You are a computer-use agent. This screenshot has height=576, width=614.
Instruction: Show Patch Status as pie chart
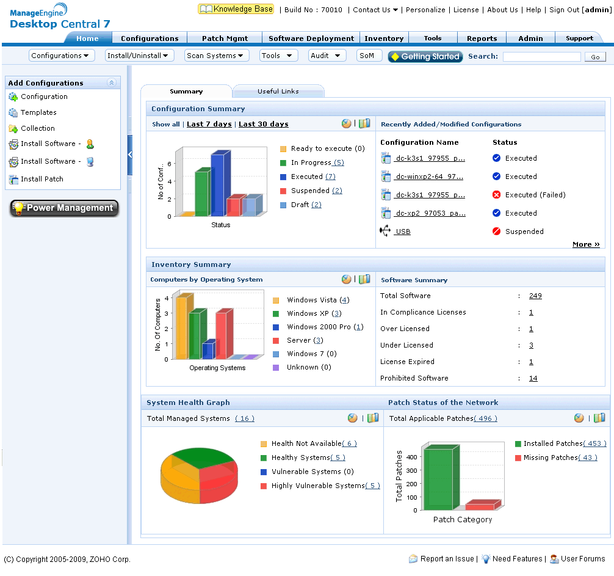[x=579, y=418]
